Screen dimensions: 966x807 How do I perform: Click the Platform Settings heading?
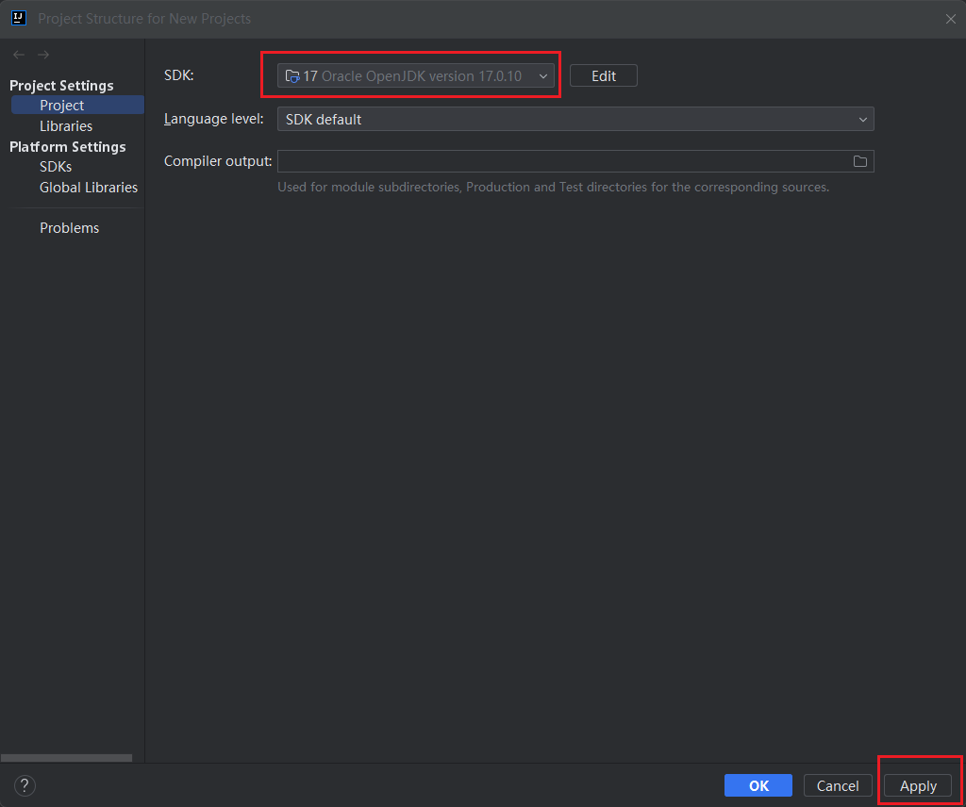tap(68, 146)
